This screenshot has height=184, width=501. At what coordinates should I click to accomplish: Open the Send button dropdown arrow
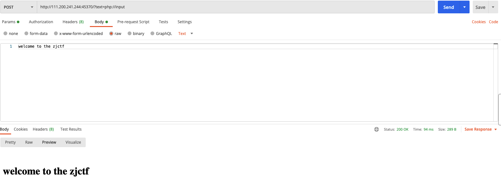tap(464, 7)
